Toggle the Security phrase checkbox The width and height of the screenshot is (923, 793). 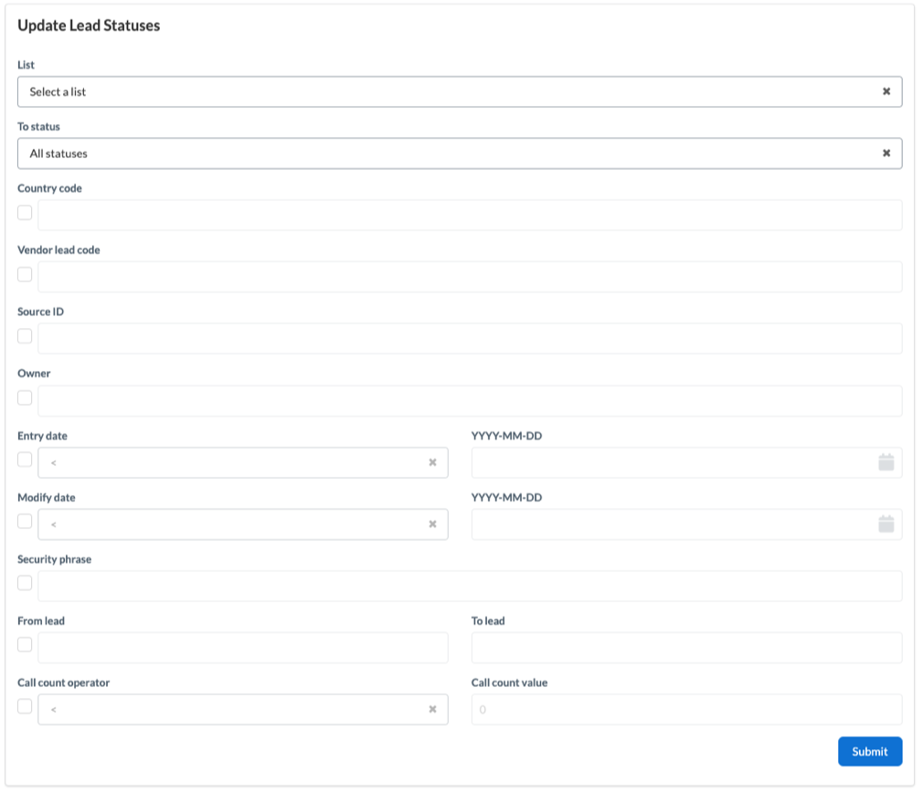(25, 583)
